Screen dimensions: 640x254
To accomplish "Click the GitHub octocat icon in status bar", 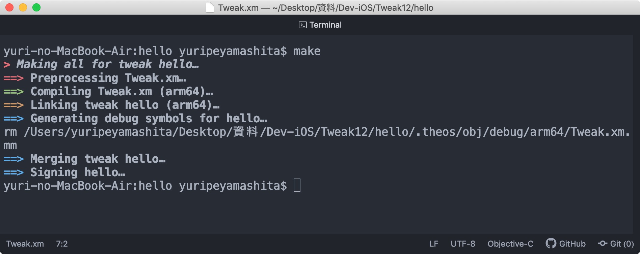I will click(551, 244).
